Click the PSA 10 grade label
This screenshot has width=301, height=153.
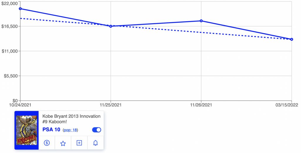51,129
